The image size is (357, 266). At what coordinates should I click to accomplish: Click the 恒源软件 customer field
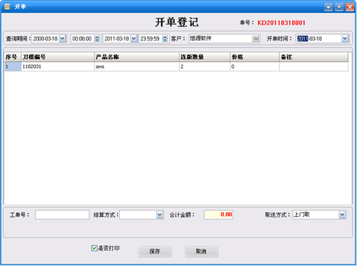tap(221, 39)
